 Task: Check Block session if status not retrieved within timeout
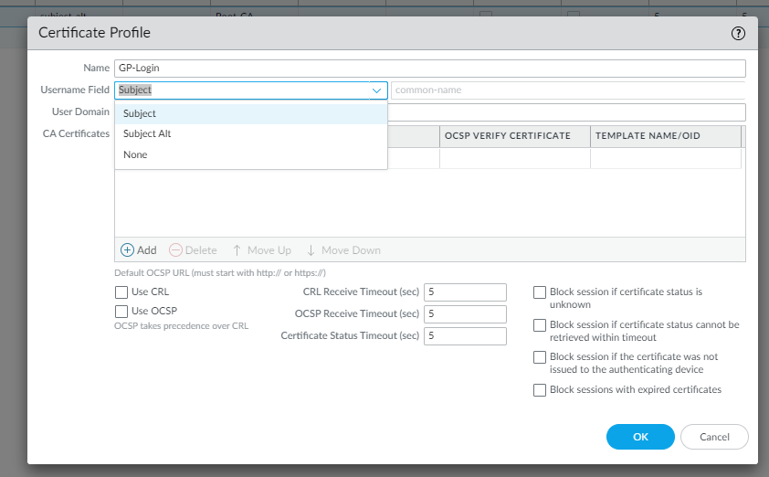(x=540, y=325)
